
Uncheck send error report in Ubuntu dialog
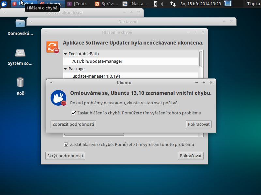coord(73,113)
